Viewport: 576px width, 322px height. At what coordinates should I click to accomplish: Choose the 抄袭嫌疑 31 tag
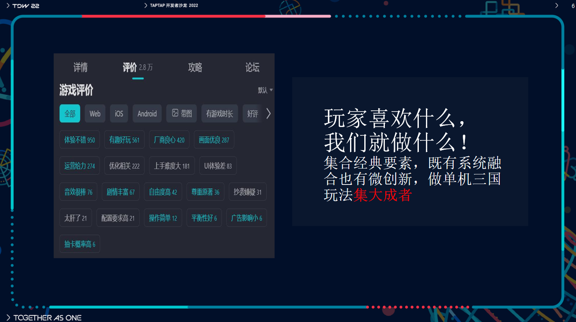tap(247, 192)
